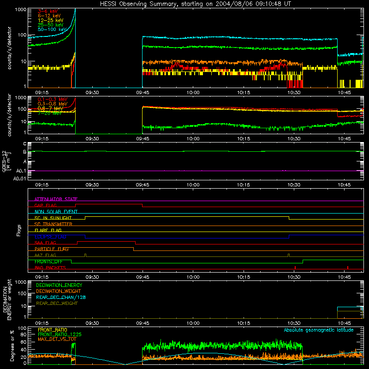Select the green 25-50 keV legend label

51,25
